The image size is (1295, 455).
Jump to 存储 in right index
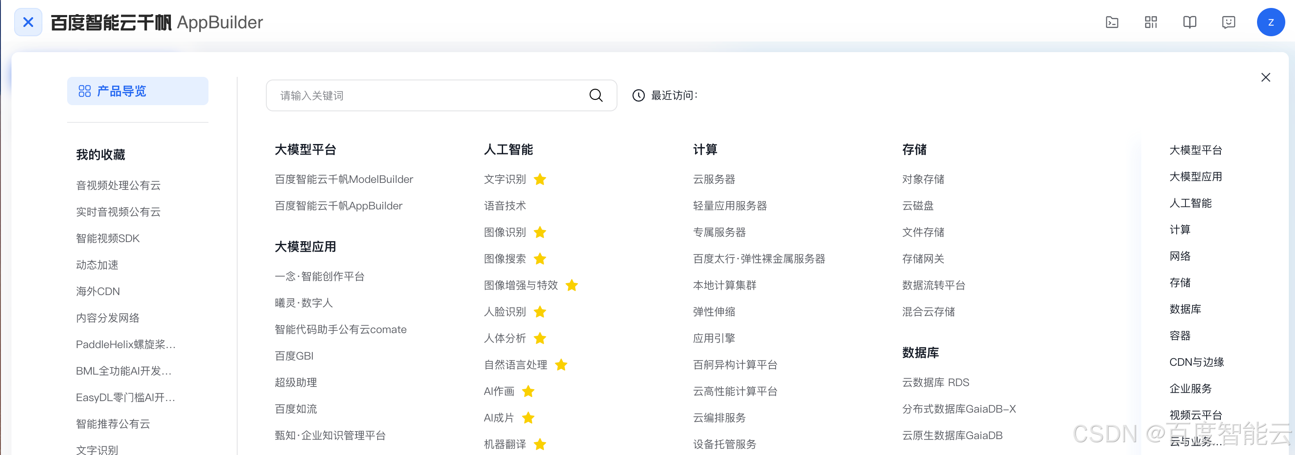1180,283
